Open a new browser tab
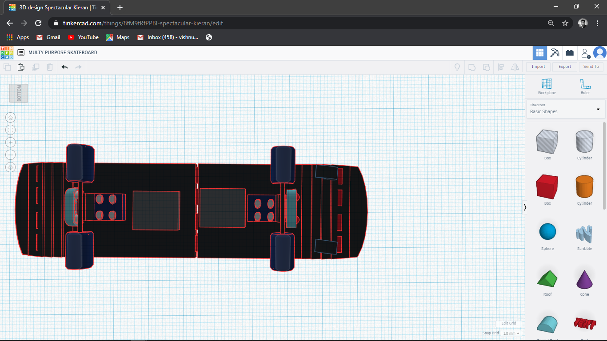The width and height of the screenshot is (607, 341). pos(120,8)
